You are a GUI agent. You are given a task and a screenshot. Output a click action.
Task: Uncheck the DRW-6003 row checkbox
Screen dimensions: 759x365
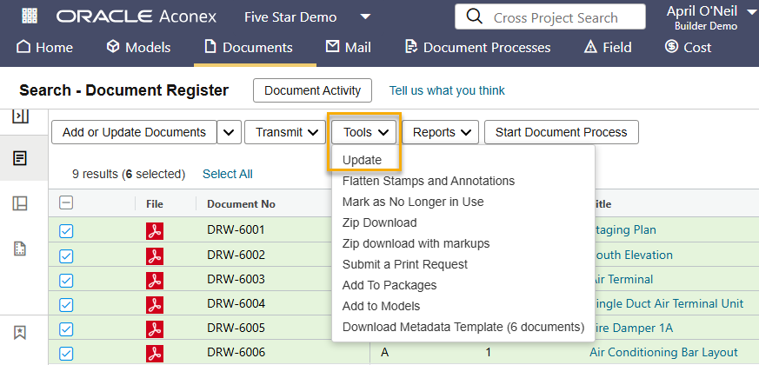click(66, 281)
